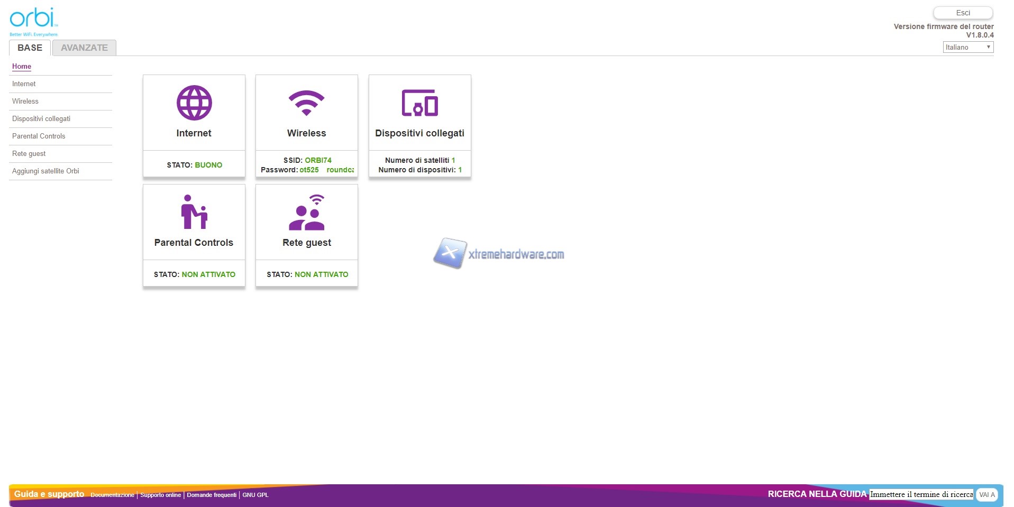1014x507 pixels.
Task: Select Wireless from the sidebar menu
Action: [x=25, y=101]
